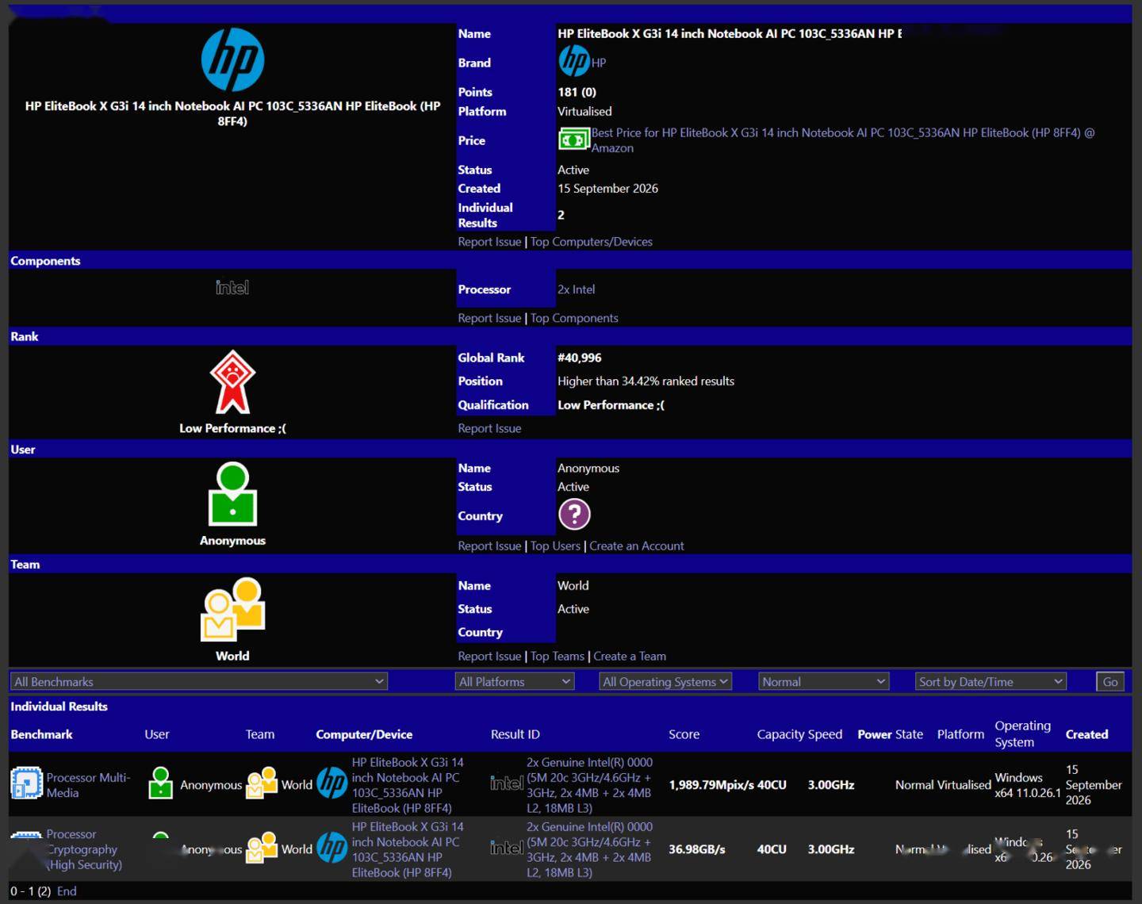The width and height of the screenshot is (1142, 904).
Task: Open the All Platforms dropdown
Action: 515,681
